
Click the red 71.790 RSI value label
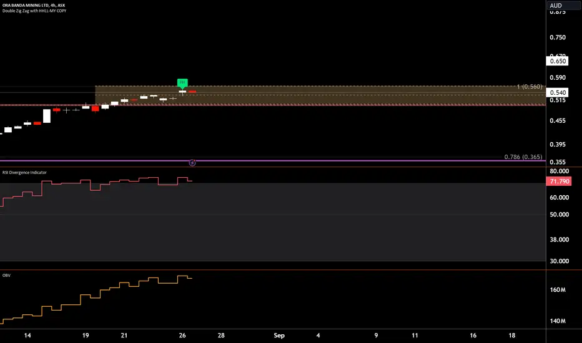click(559, 181)
